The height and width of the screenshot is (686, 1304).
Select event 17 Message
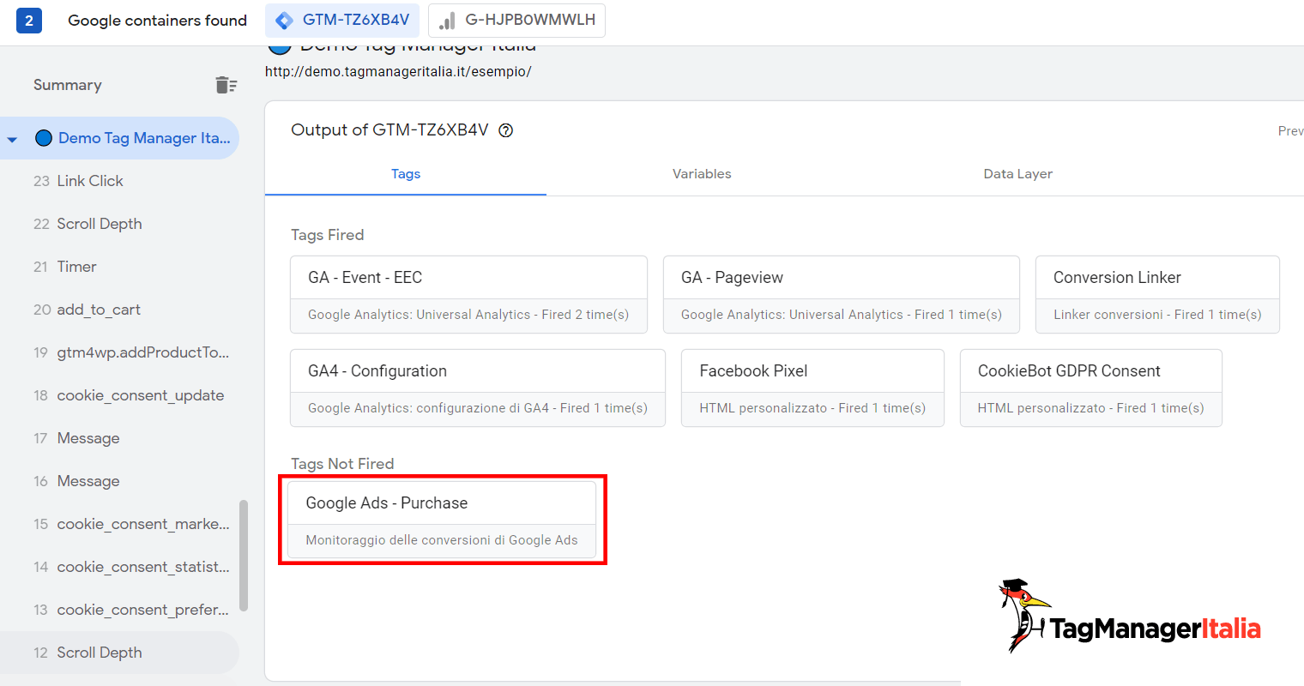(120, 438)
